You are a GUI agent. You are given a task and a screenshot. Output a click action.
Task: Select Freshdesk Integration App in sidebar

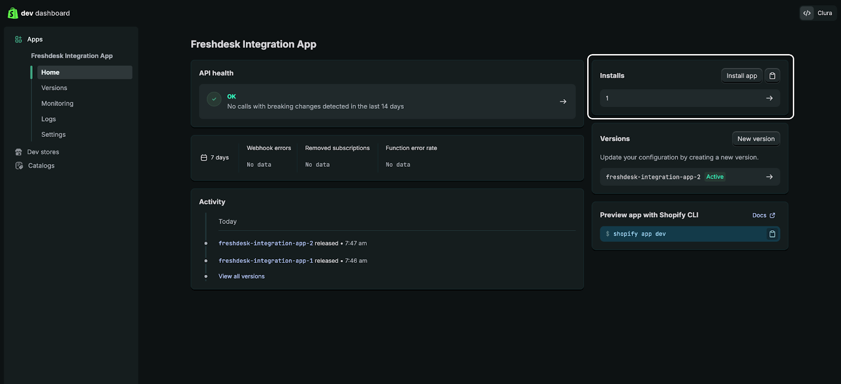point(71,56)
